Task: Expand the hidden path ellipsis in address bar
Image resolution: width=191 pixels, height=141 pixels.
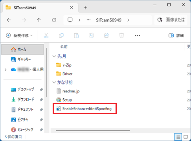Action: (x=88, y=20)
